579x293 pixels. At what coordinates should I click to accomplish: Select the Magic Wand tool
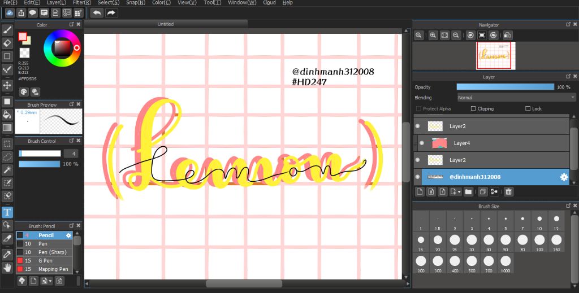click(7, 170)
